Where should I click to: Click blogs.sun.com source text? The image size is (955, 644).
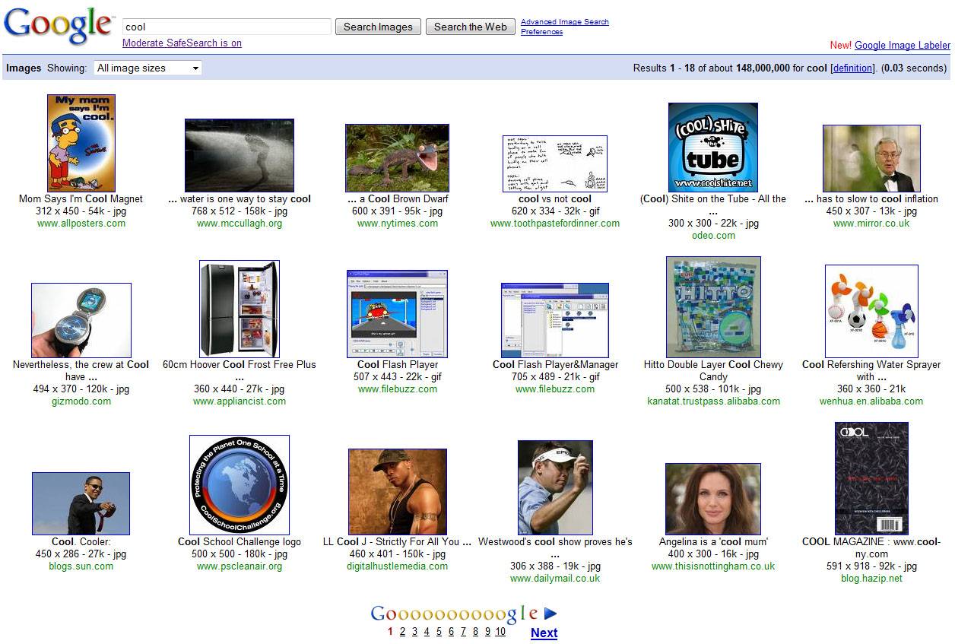tap(81, 566)
